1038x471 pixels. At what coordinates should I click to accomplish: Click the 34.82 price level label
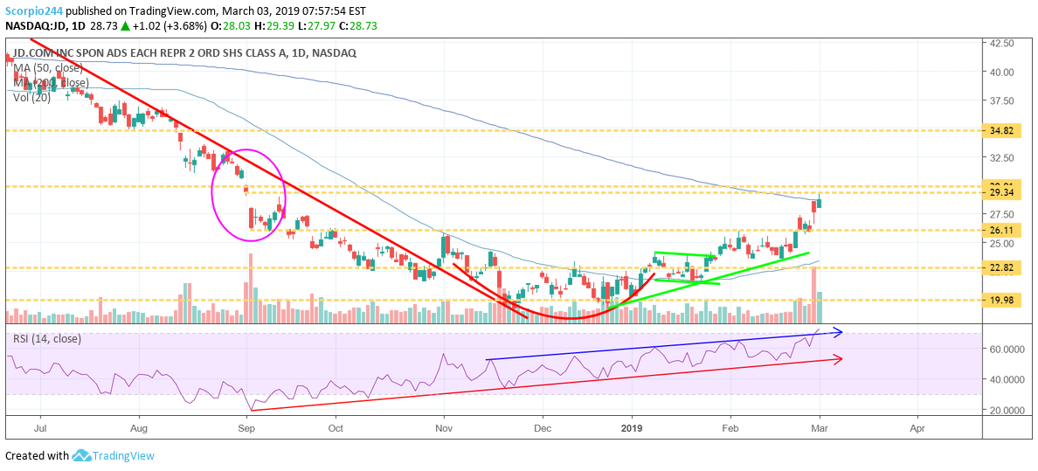pyautogui.click(x=1000, y=131)
